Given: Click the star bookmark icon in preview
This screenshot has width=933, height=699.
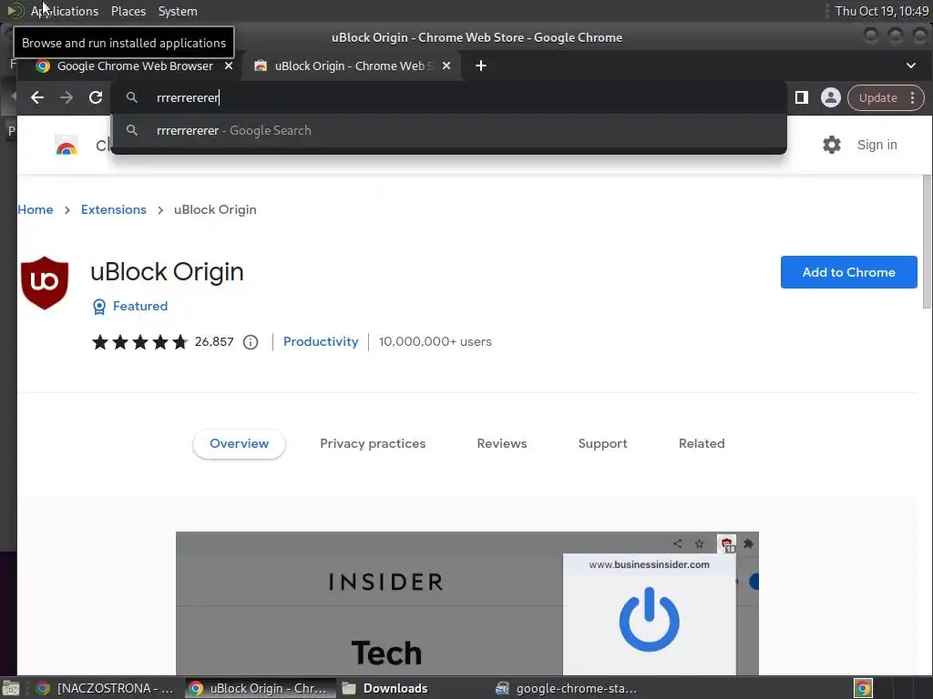Looking at the screenshot, I should 699,543.
